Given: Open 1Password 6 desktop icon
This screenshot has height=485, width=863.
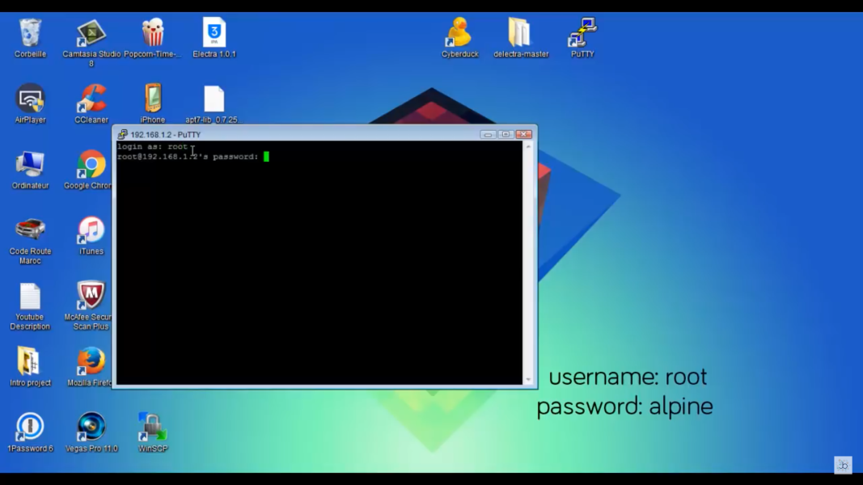Looking at the screenshot, I should point(30,428).
